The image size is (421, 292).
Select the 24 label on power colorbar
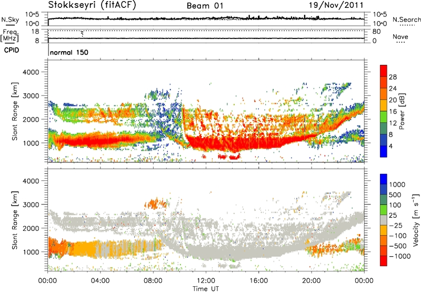tap(393, 89)
